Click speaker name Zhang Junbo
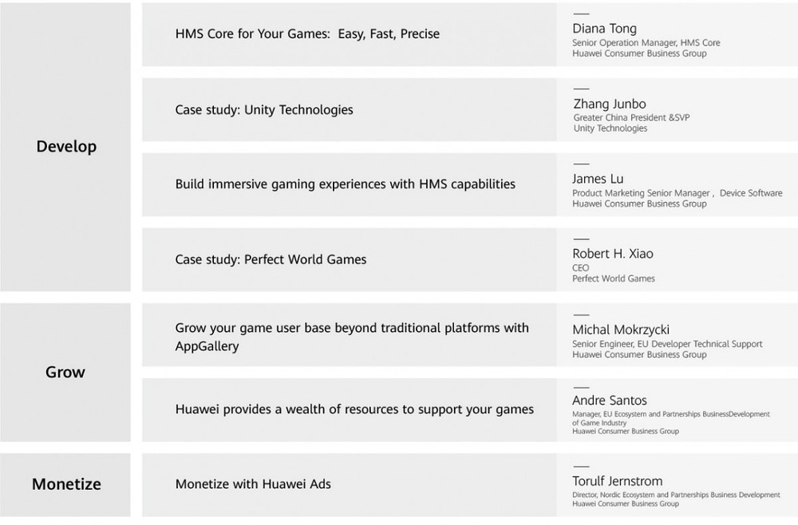798x525 pixels. 610,105
